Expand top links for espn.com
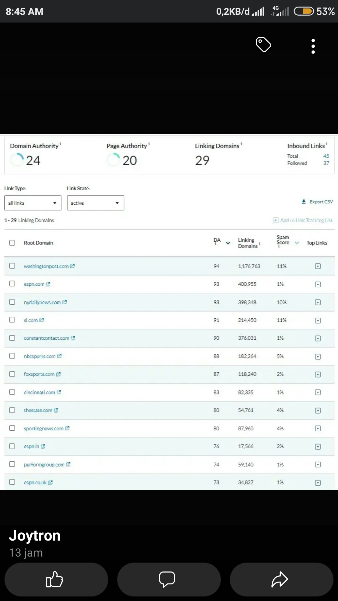The image size is (338, 601). pos(318,285)
